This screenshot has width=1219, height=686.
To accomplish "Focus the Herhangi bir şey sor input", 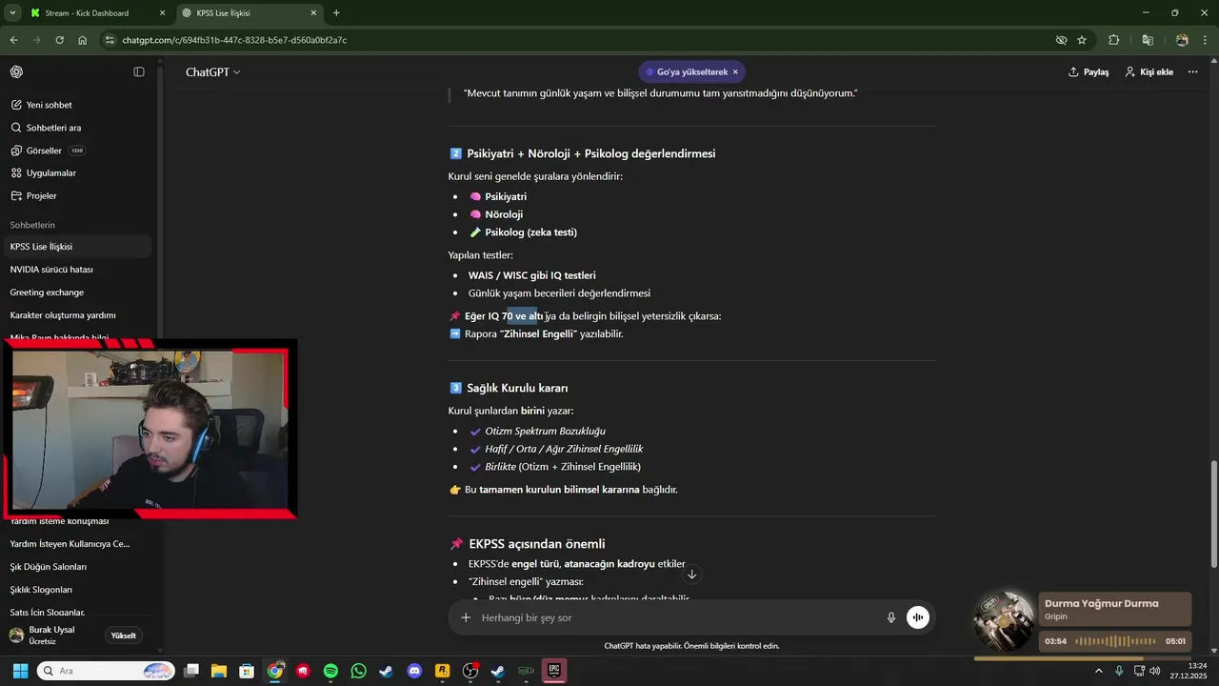I will coord(678,617).
